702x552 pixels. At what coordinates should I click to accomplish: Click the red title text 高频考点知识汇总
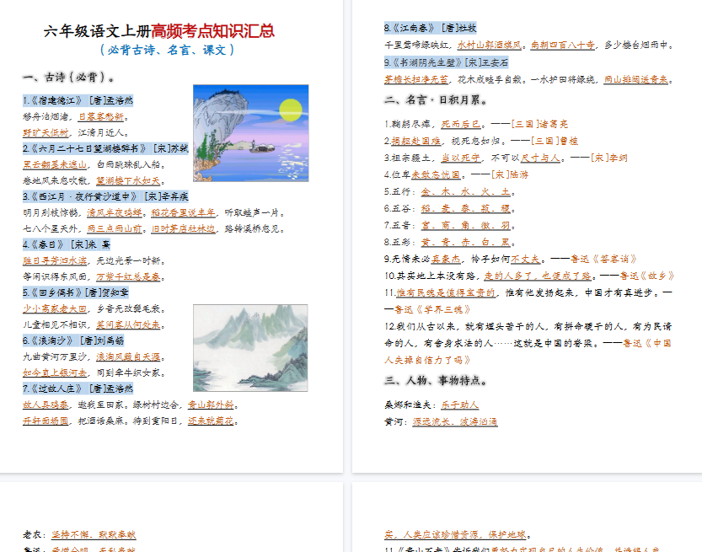pyautogui.click(x=213, y=31)
